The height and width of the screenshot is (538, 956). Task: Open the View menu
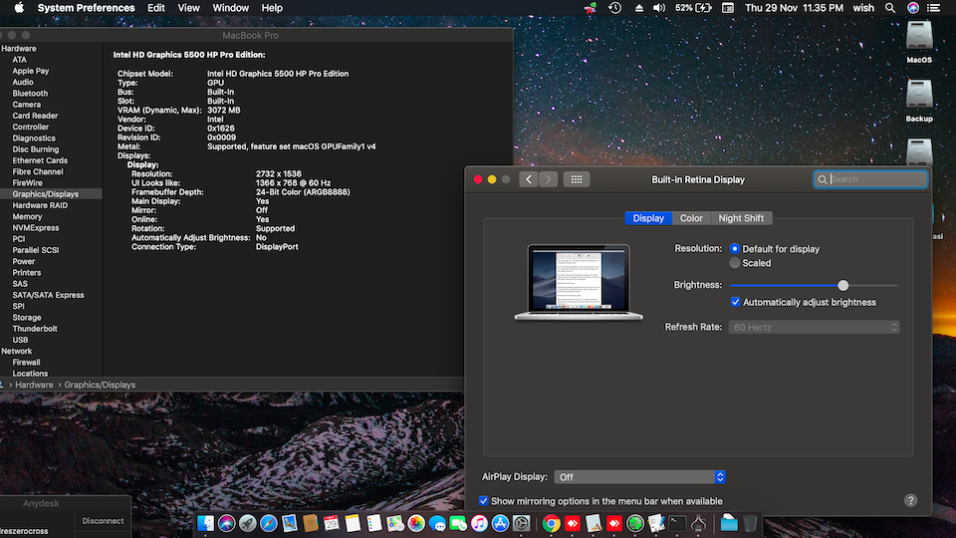click(188, 8)
